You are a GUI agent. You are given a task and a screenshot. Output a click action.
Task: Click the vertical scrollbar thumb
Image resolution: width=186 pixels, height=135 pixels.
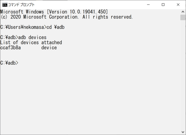coord(183,17)
